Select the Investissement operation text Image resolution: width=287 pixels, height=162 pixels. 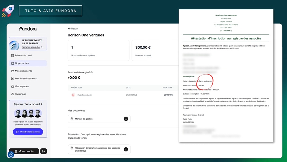coord(84,95)
